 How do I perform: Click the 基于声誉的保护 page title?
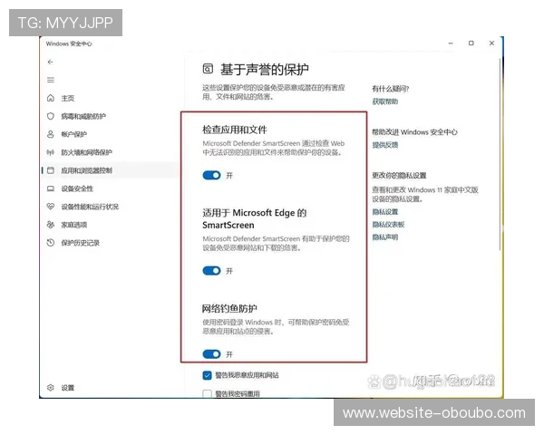point(265,69)
